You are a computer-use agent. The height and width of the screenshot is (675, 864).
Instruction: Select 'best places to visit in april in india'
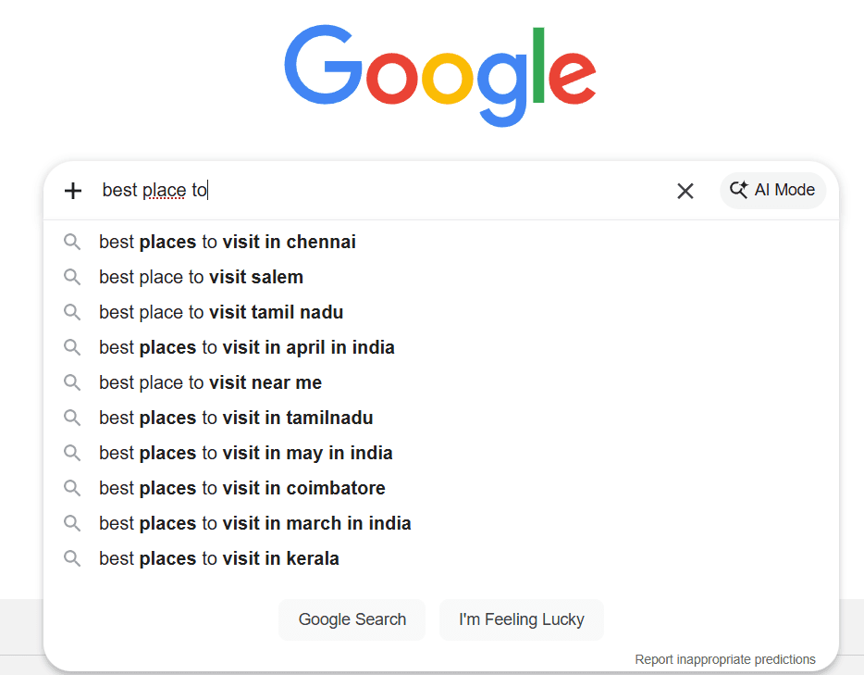pos(247,348)
